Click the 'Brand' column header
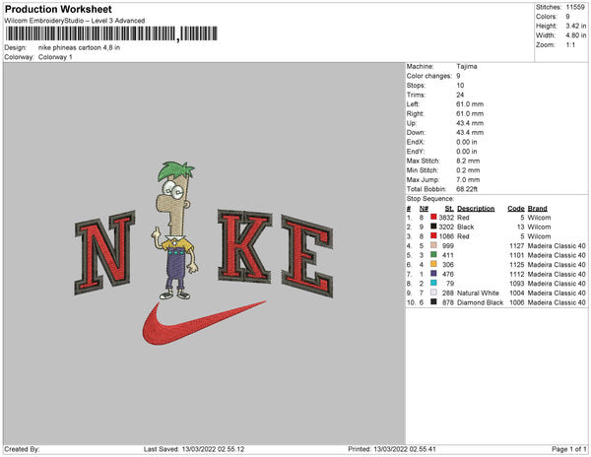The width and height of the screenshot is (591, 457). 537,209
